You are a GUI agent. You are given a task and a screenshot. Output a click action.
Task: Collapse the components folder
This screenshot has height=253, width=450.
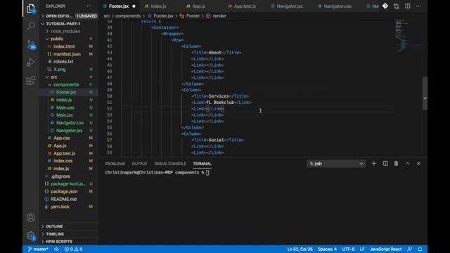69,84
